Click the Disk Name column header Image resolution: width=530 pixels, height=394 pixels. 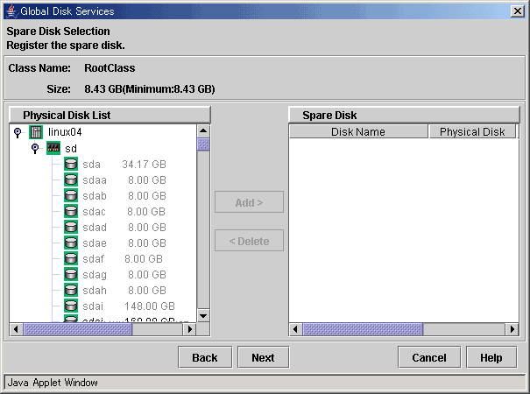pyautogui.click(x=357, y=132)
